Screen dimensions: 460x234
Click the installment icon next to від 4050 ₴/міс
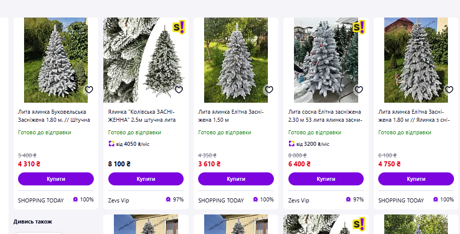click(x=111, y=144)
